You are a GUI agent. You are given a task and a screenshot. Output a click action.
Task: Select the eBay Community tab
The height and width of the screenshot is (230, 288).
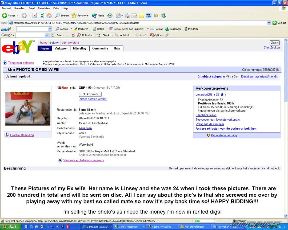pos(100,48)
